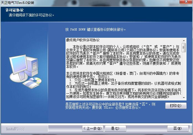Click the question text about accepting all terms
193x135 pixels.
click(111, 106)
